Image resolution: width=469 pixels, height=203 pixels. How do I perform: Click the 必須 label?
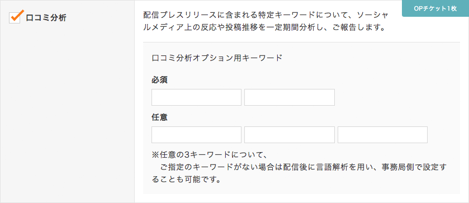click(x=159, y=80)
